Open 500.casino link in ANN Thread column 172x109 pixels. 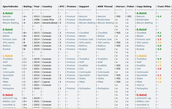(x=103, y=43)
